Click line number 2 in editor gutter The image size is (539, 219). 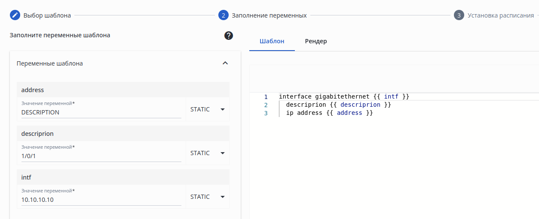click(x=266, y=105)
